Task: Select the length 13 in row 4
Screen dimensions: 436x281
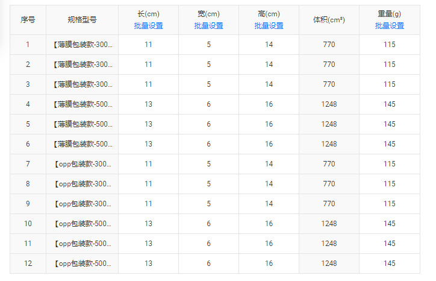Action: [148, 104]
